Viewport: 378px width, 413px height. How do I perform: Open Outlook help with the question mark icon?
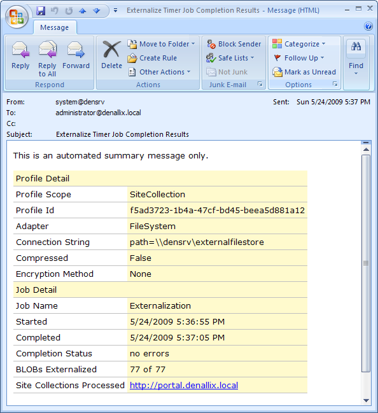[368, 26]
